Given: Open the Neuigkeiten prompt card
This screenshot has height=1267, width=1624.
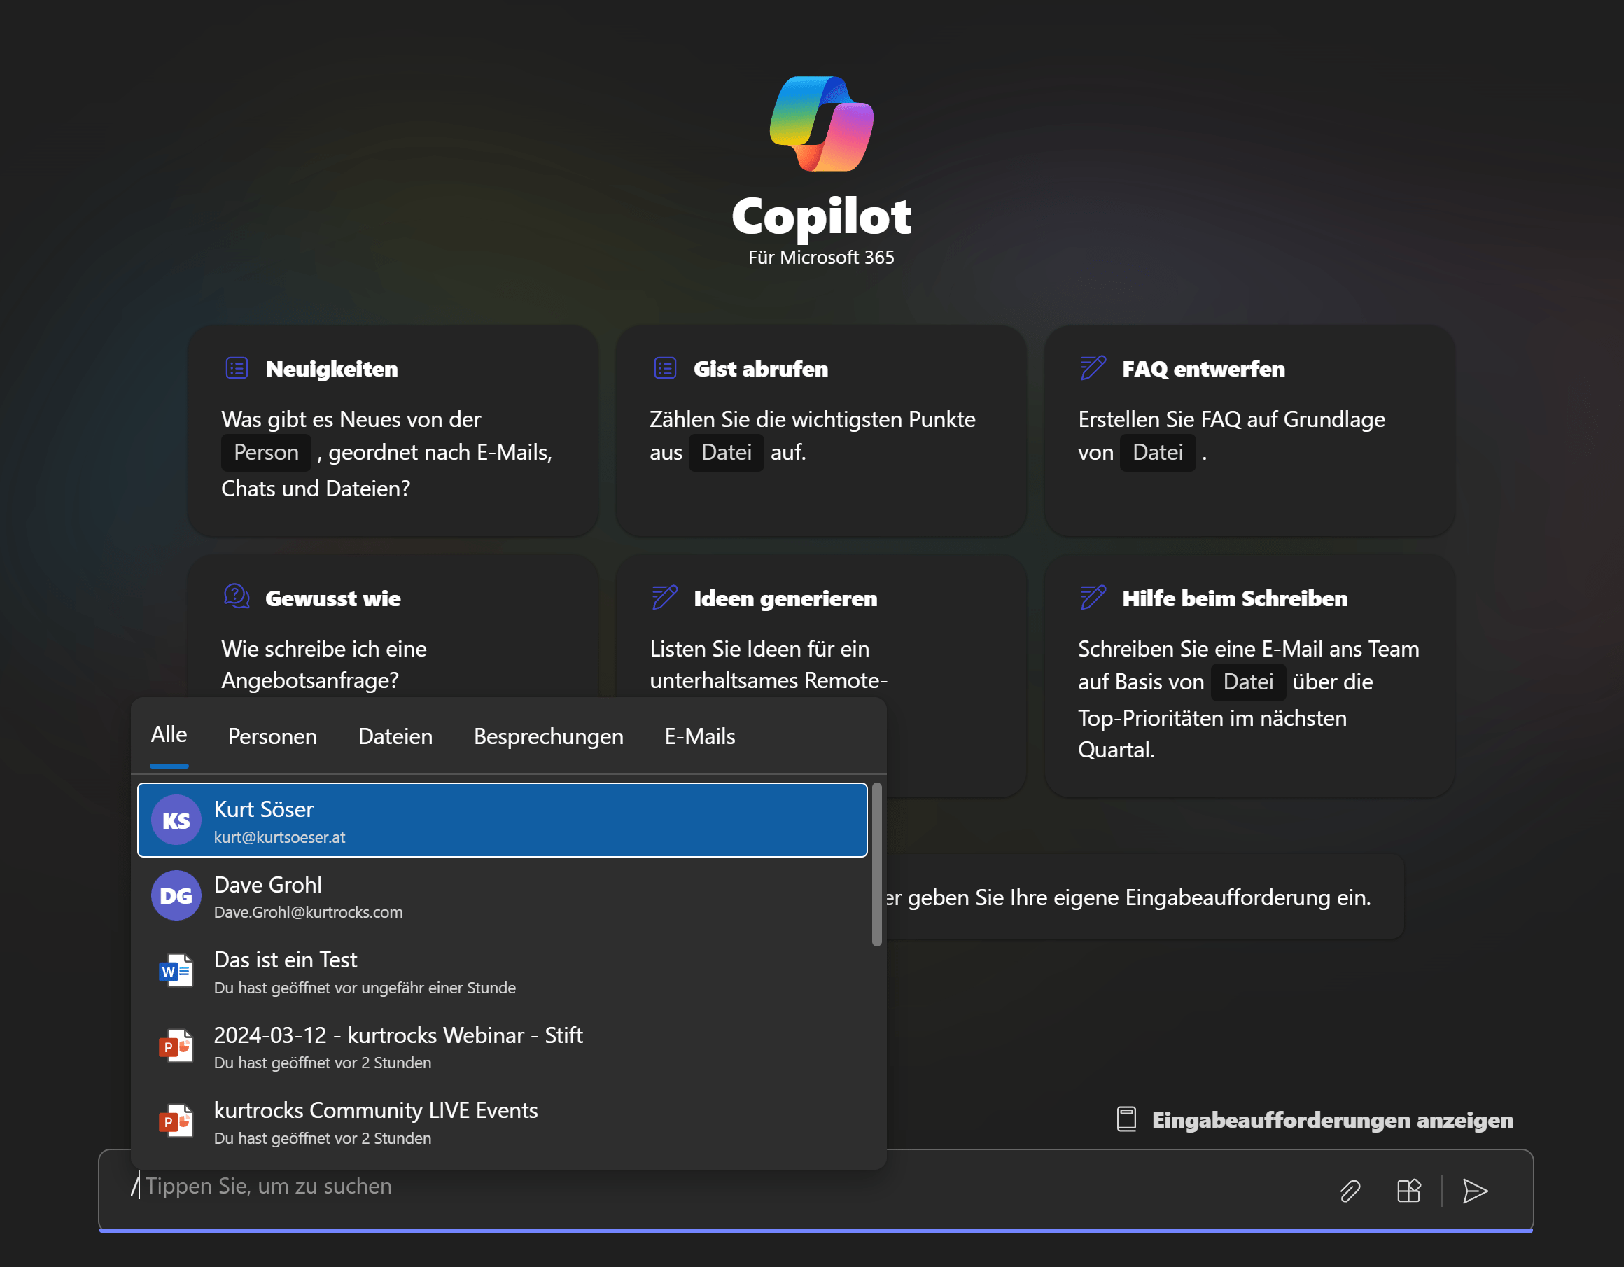Looking at the screenshot, I should pos(393,430).
